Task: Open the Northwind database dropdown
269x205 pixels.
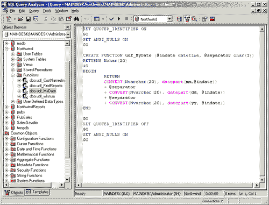Action: click(169, 19)
